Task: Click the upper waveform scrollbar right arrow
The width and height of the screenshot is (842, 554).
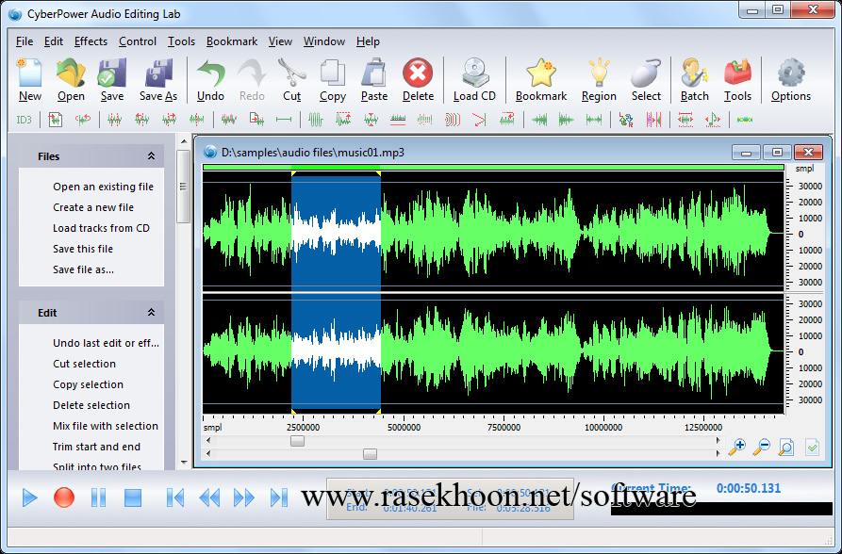Action: click(718, 441)
